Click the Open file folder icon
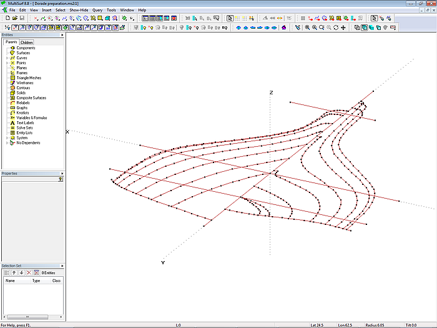 (14, 19)
